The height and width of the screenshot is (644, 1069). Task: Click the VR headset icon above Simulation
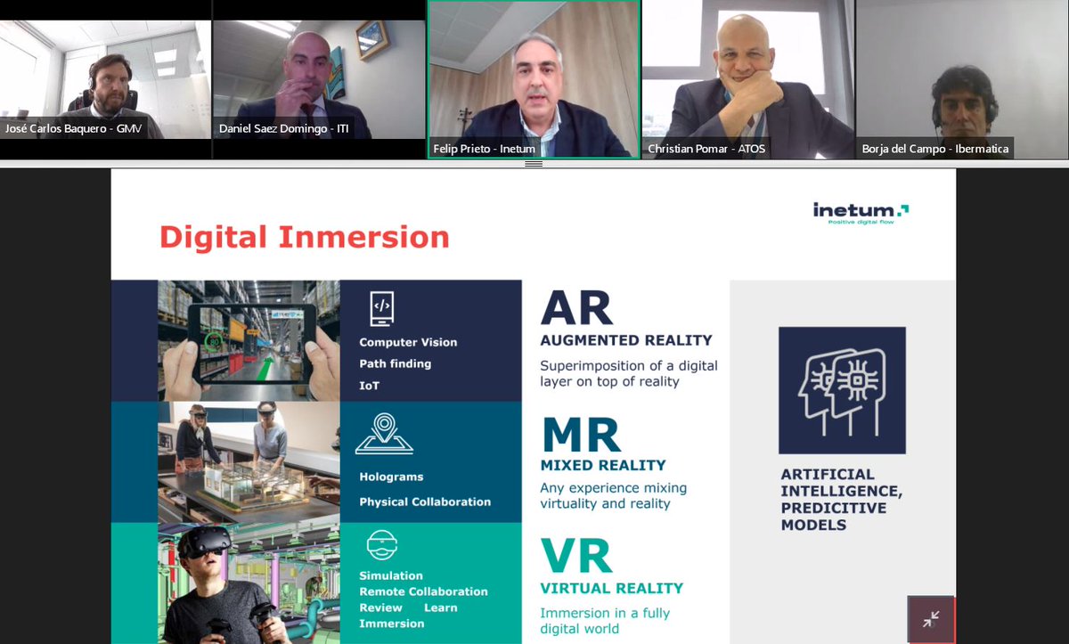(x=382, y=544)
